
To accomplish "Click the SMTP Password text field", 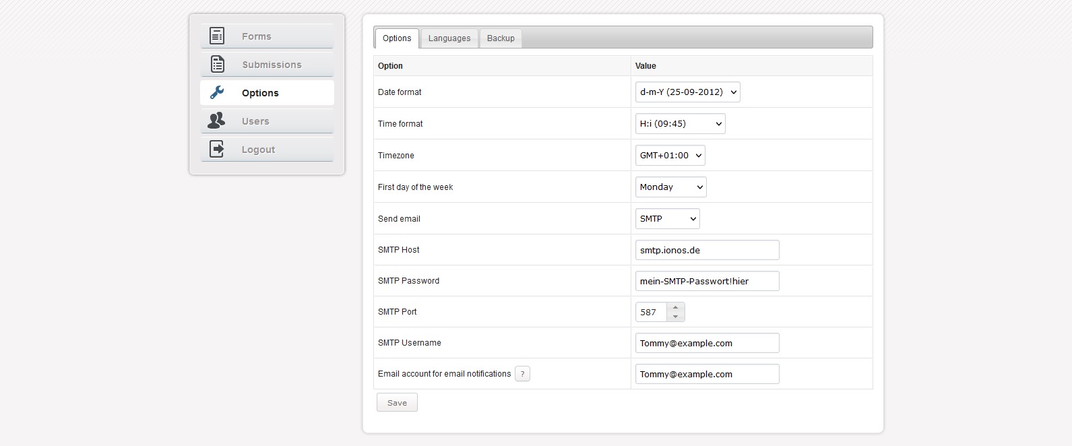I will (x=707, y=281).
